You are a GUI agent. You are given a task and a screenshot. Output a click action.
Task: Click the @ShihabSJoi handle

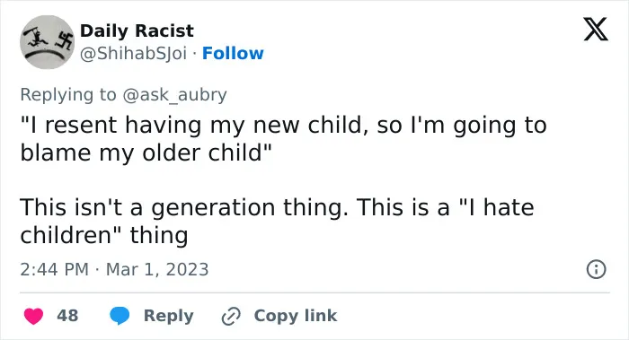(x=134, y=53)
